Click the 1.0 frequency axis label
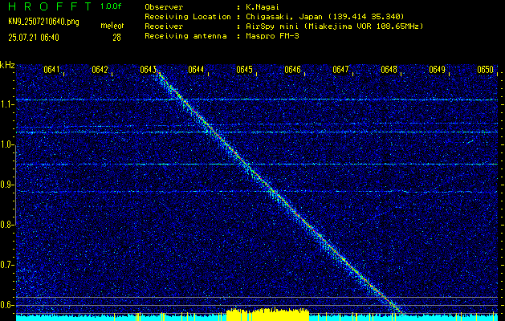This screenshot has height=321, width=505. 6,145
